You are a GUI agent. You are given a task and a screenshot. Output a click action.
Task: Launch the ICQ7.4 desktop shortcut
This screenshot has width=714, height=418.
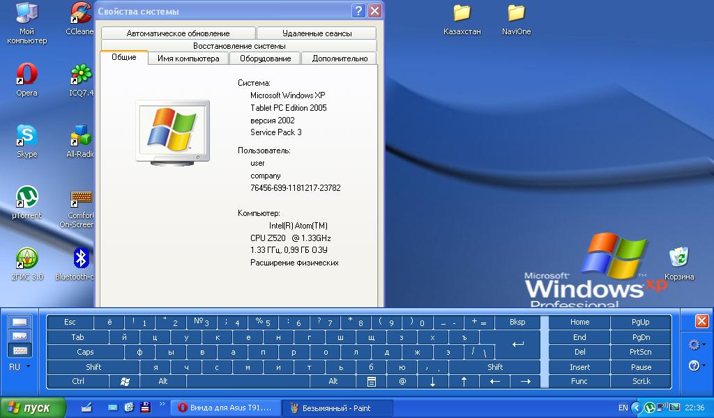point(81,80)
